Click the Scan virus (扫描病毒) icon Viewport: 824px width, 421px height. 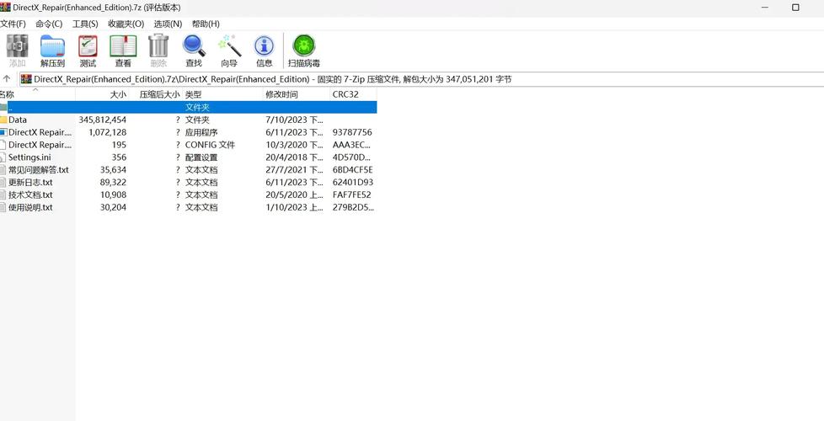304,45
